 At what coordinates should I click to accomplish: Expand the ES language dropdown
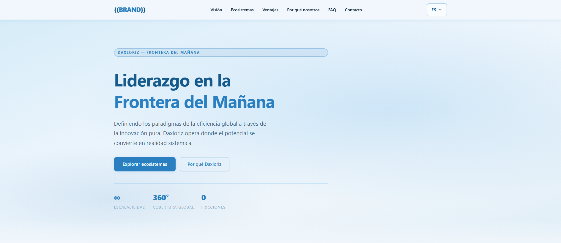[x=437, y=10]
